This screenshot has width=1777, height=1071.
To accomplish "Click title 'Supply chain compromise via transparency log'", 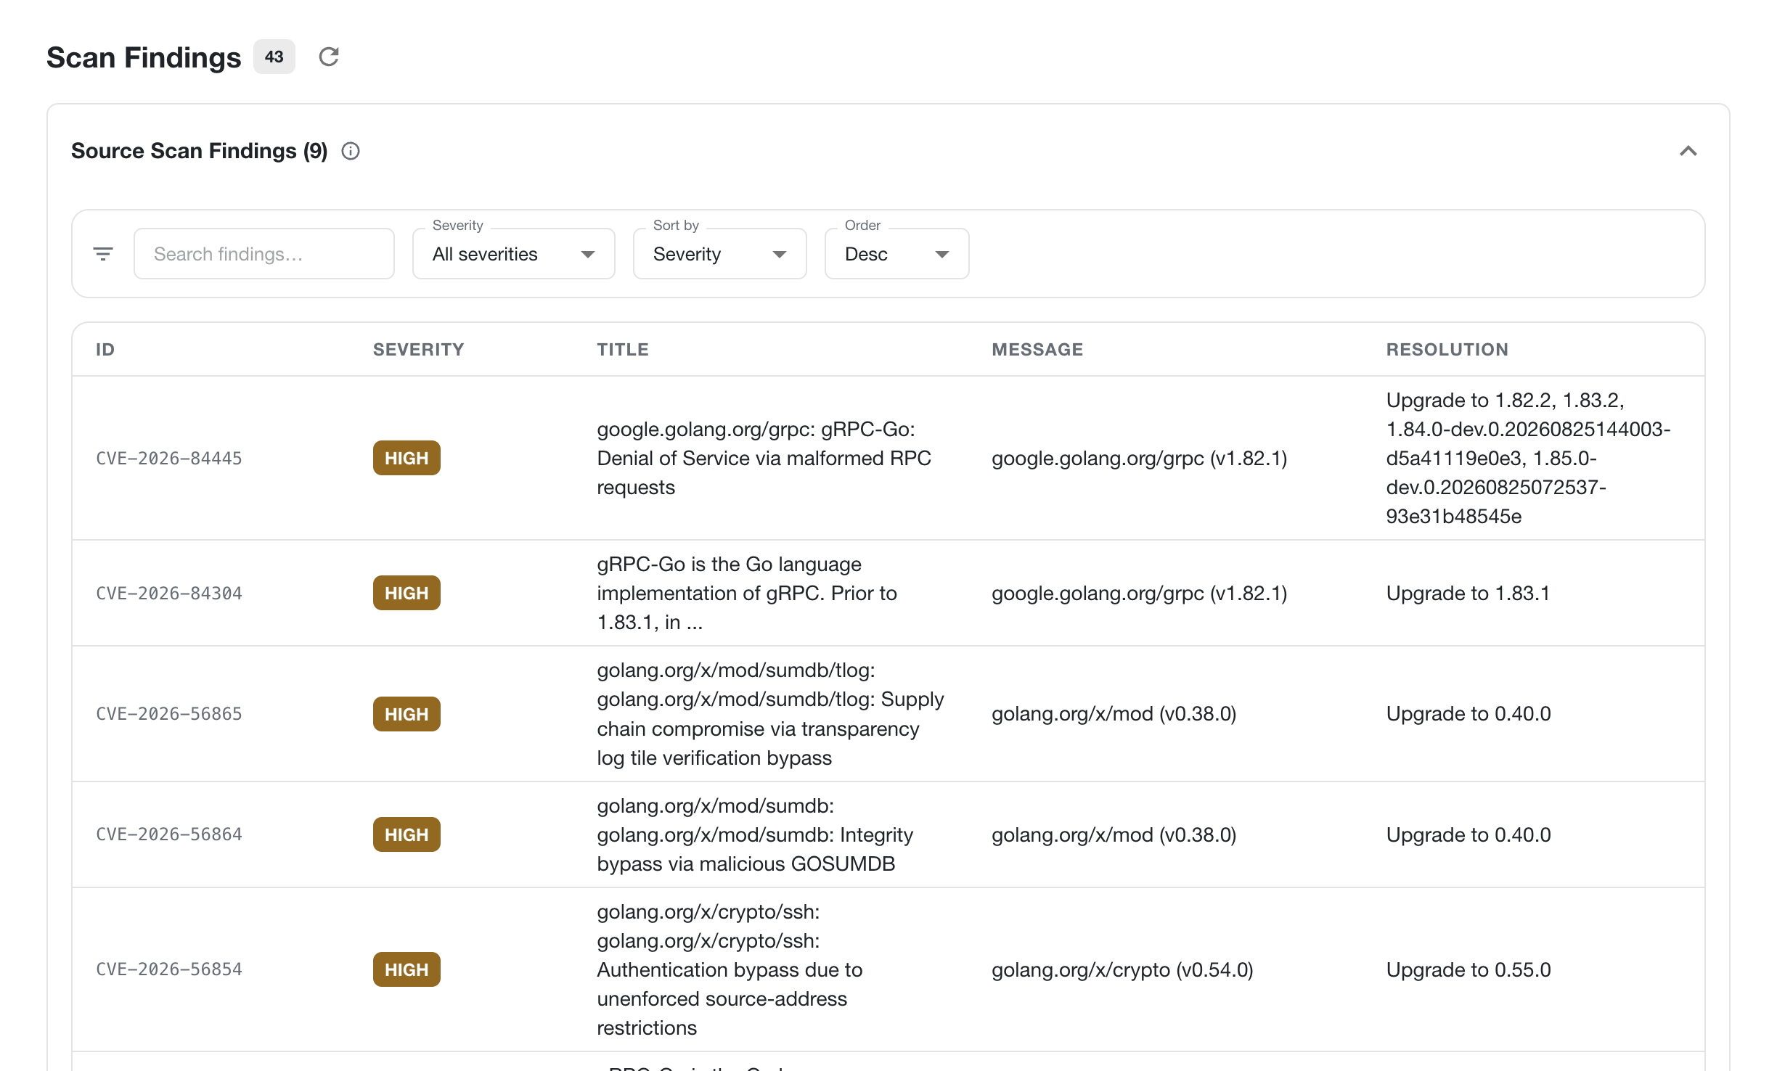I will tap(770, 714).
